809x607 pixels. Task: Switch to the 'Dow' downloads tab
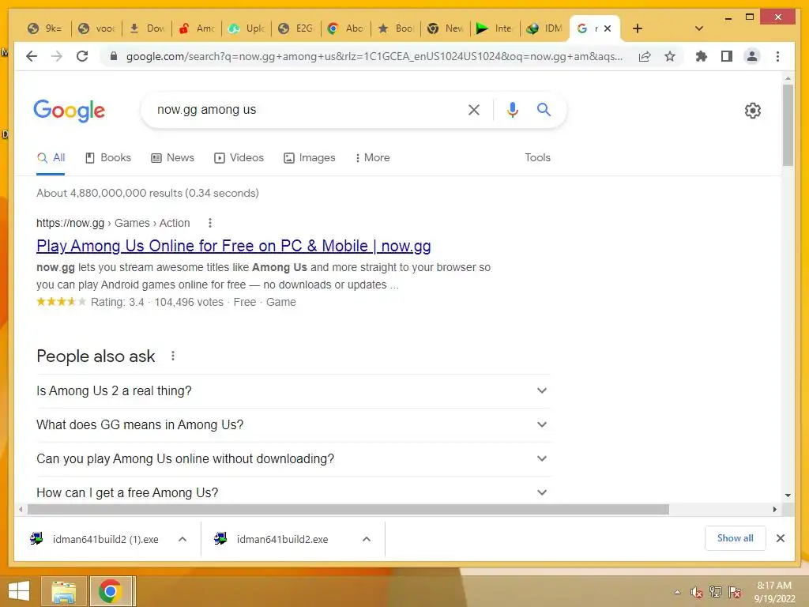147,28
